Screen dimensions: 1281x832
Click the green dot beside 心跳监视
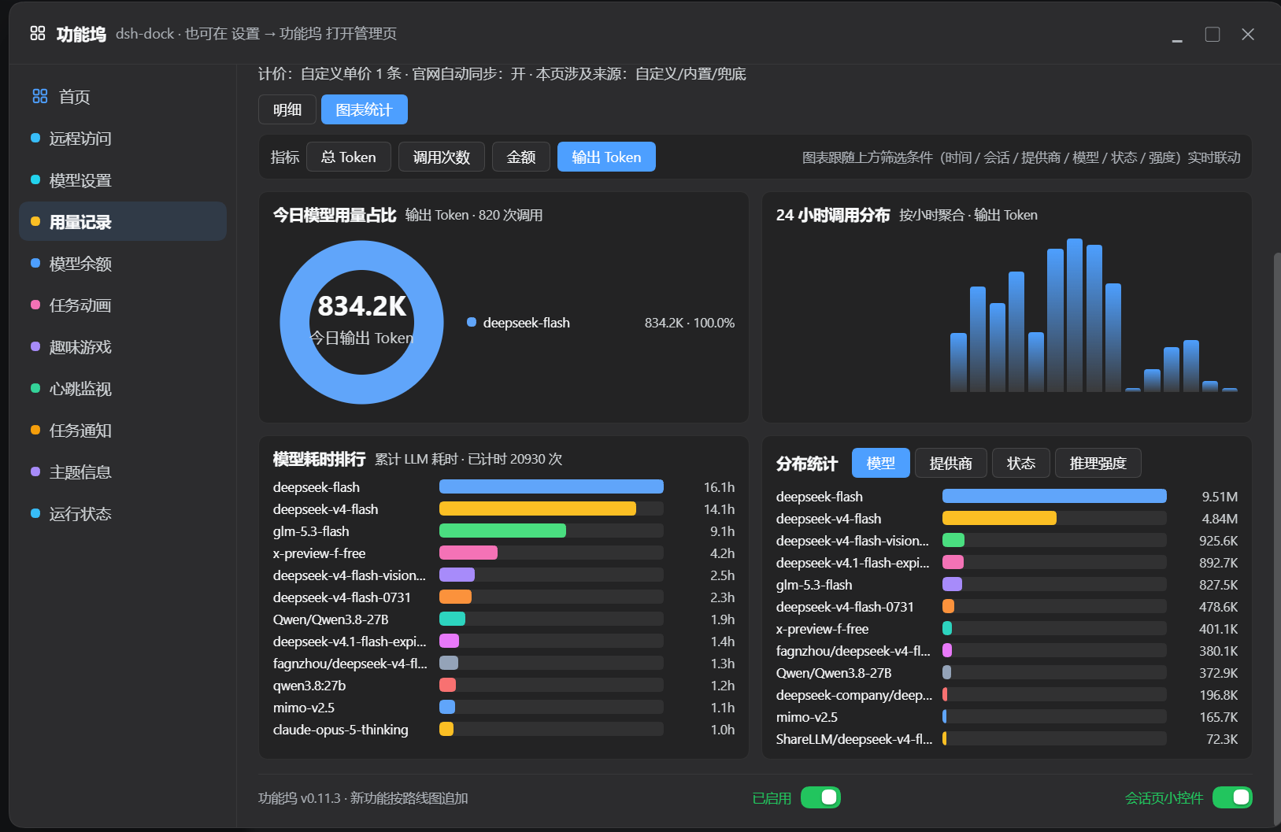tap(35, 388)
